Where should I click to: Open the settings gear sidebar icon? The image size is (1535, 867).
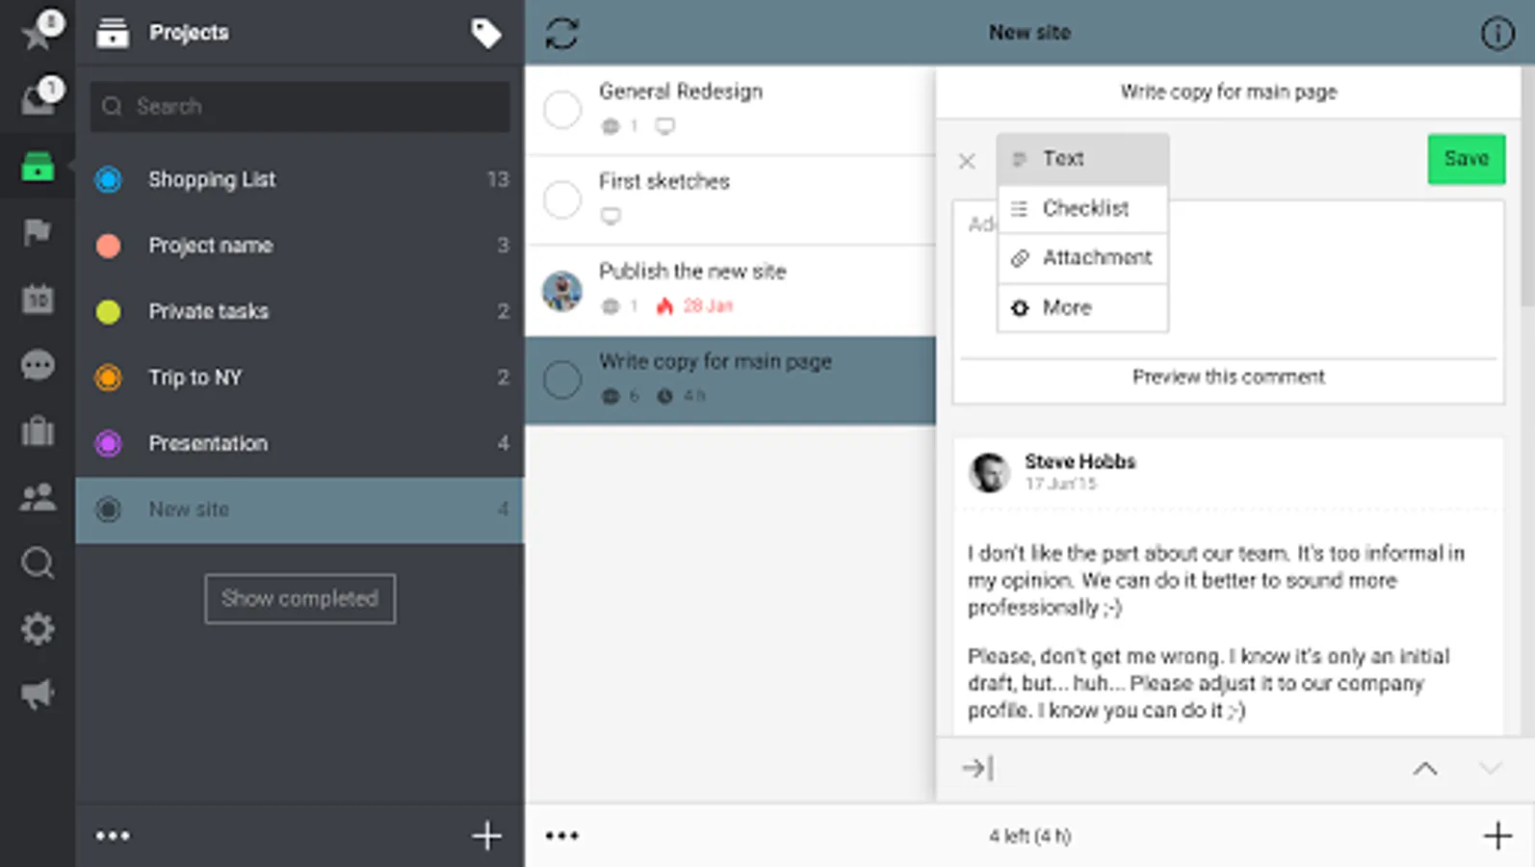pyautogui.click(x=38, y=629)
